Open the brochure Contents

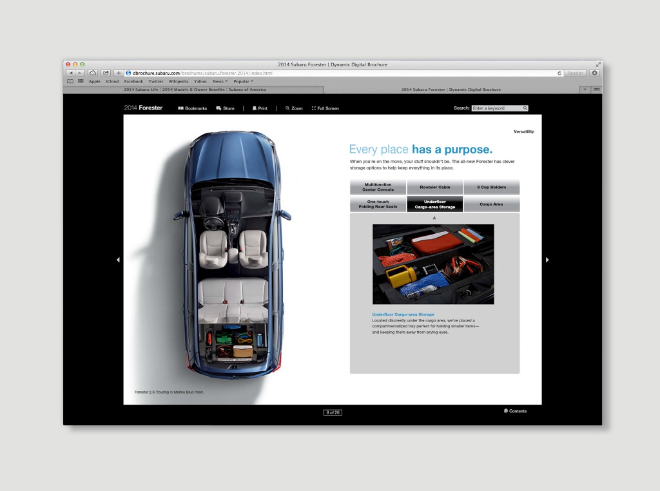[515, 411]
